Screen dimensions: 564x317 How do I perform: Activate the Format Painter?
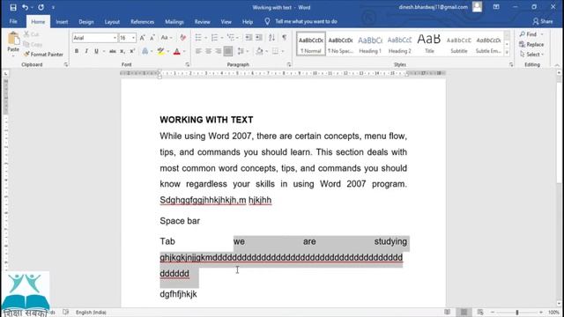[43, 55]
